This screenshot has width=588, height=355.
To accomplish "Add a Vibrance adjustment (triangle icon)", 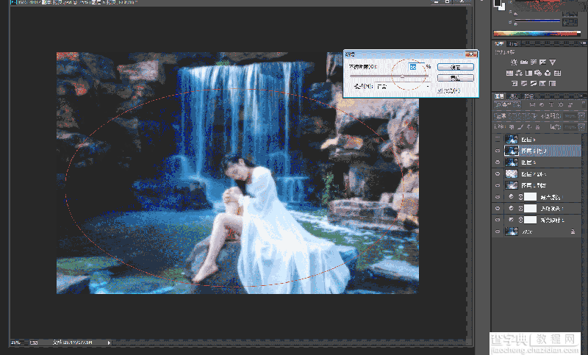I will pos(553,62).
